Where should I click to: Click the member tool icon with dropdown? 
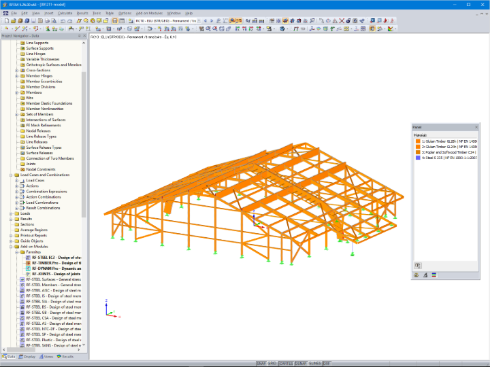[x=25, y=29]
